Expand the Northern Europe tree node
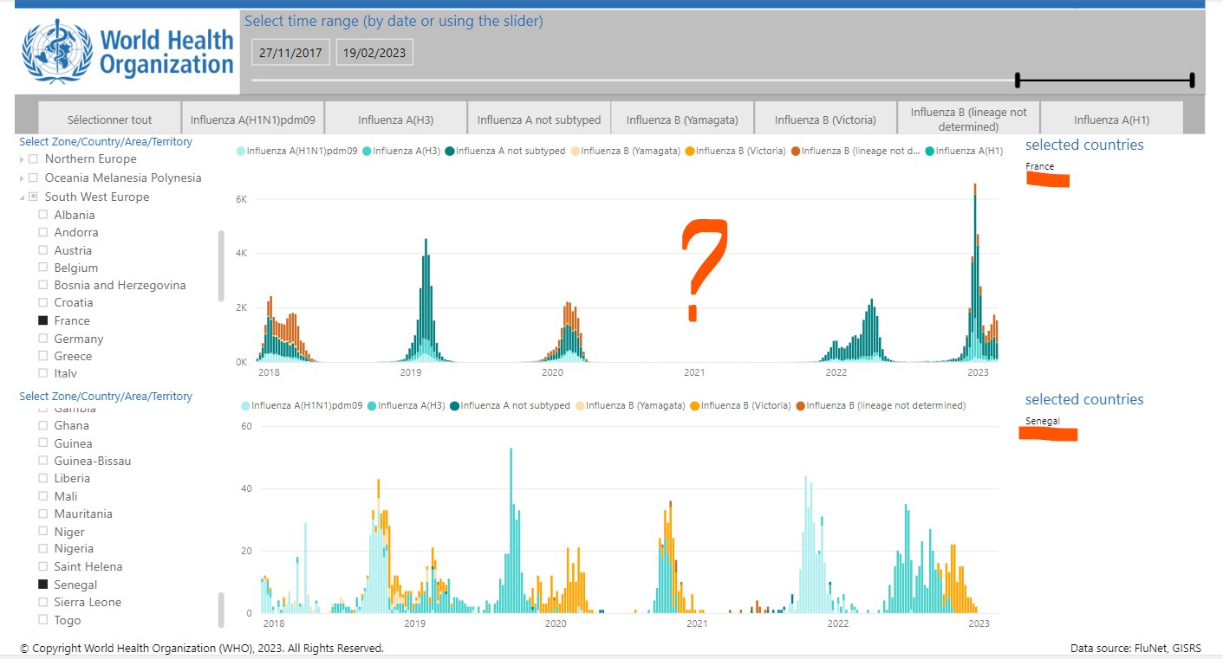Screen dimensions: 1223x659 pos(22,159)
